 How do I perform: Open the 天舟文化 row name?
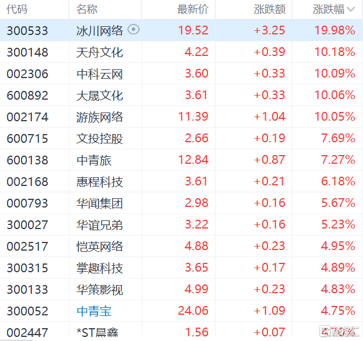click(x=100, y=52)
